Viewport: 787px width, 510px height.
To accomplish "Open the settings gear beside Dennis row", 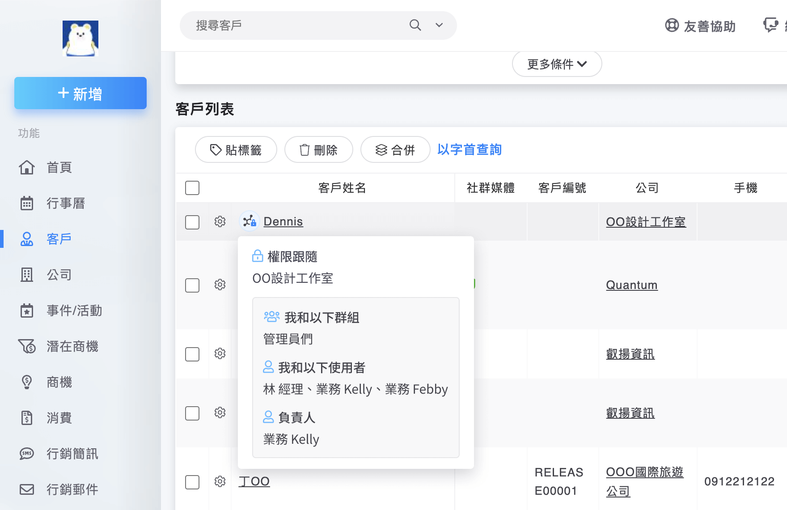I will pyautogui.click(x=220, y=221).
